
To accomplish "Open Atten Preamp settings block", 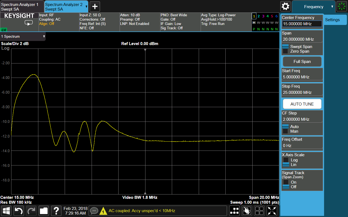I will click(x=140, y=21).
